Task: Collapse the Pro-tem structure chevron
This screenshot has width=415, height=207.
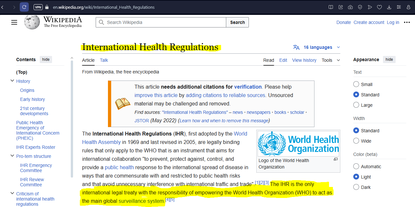Action: tap(12, 156)
